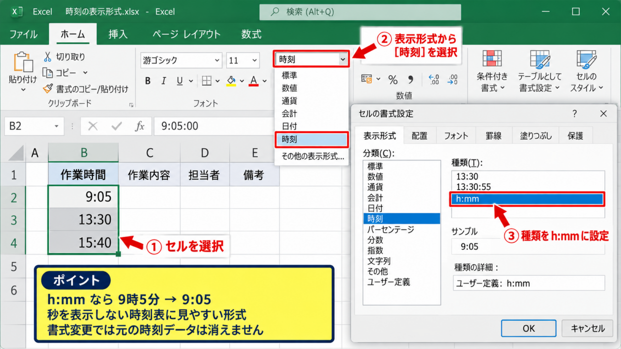Open the Fill tab in dialog
Viewport: 621px width, 349px height.
(x=536, y=136)
